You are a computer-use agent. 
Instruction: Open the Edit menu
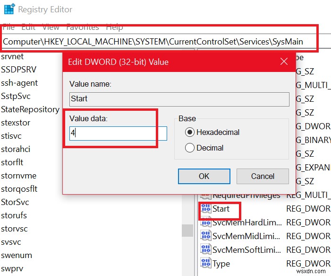click(28, 27)
